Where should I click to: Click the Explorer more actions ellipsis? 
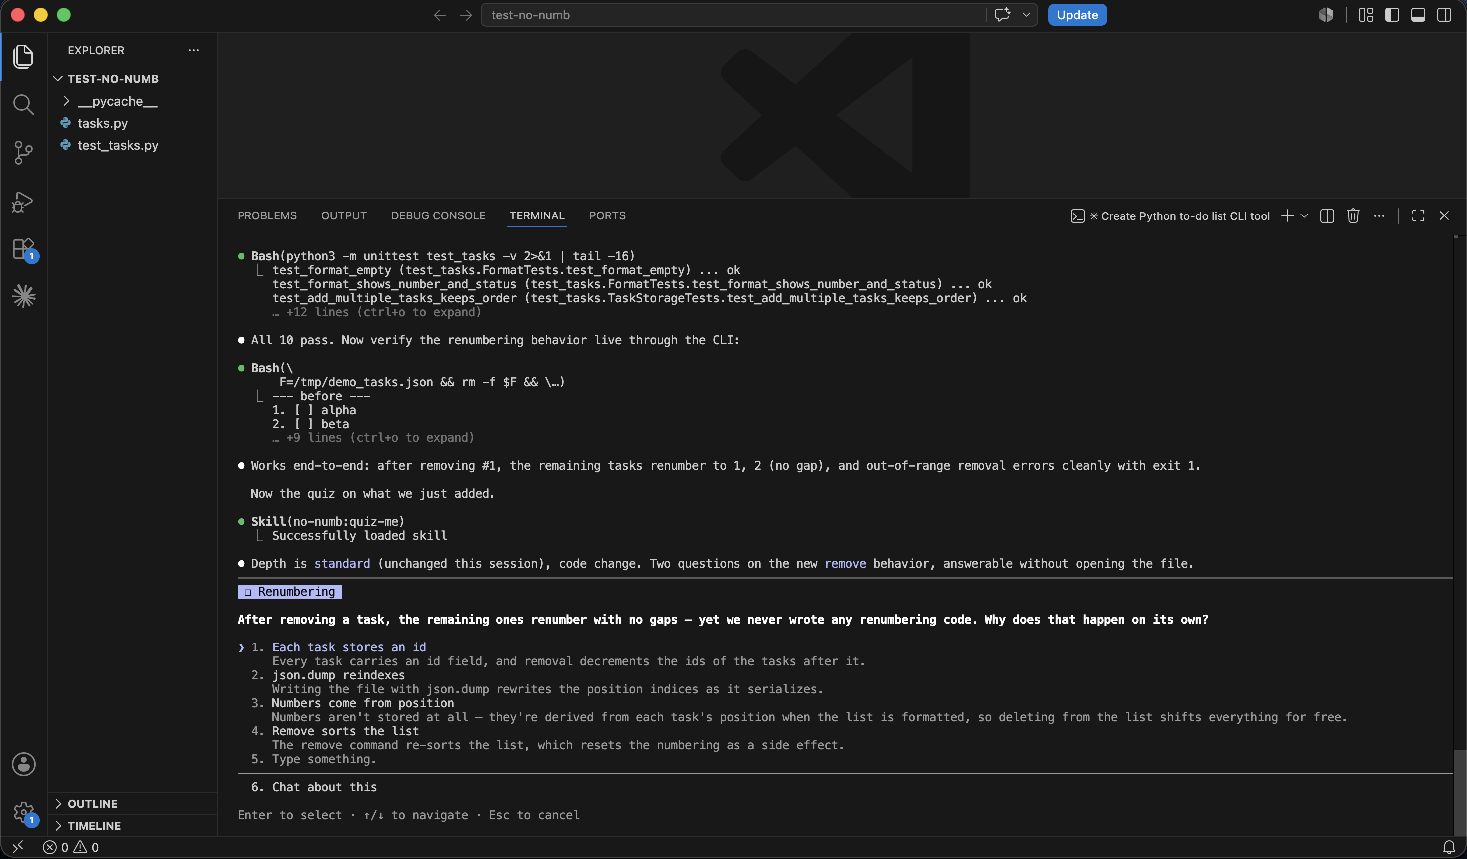(193, 51)
